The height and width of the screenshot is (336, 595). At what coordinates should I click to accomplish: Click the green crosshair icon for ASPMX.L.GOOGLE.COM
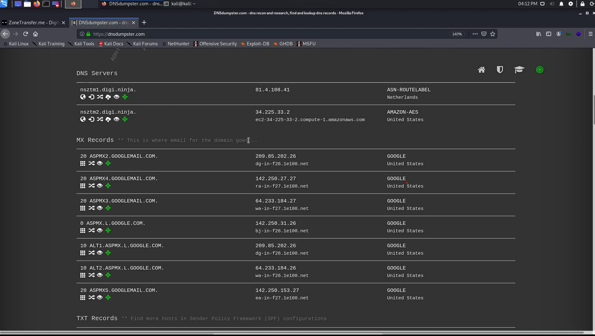click(108, 230)
